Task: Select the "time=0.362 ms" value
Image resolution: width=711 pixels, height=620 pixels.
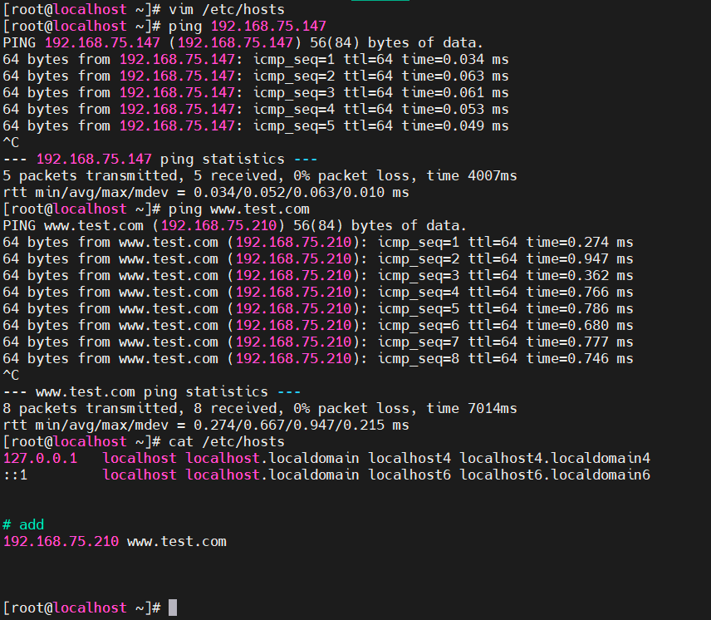Action: [x=580, y=276]
